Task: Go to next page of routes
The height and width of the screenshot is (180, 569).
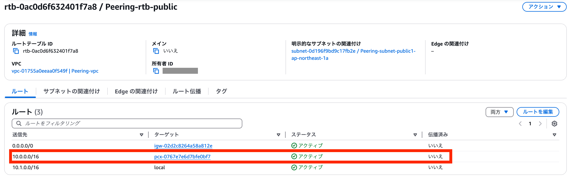Action: 540,124
